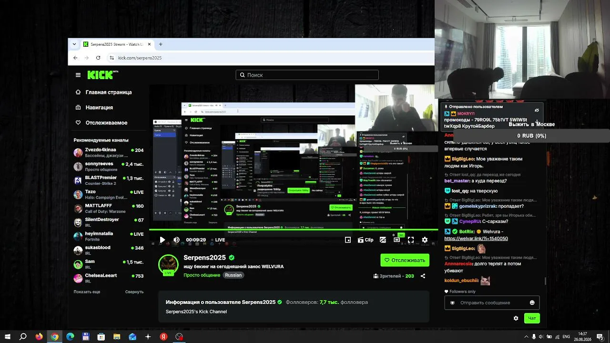Open chat settings gear
This screenshot has width=610, height=343.
(x=516, y=318)
